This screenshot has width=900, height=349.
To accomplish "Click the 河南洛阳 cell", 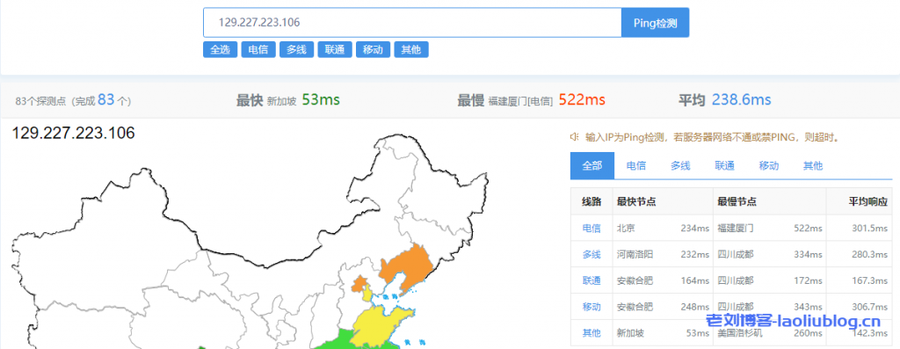I will click(635, 254).
